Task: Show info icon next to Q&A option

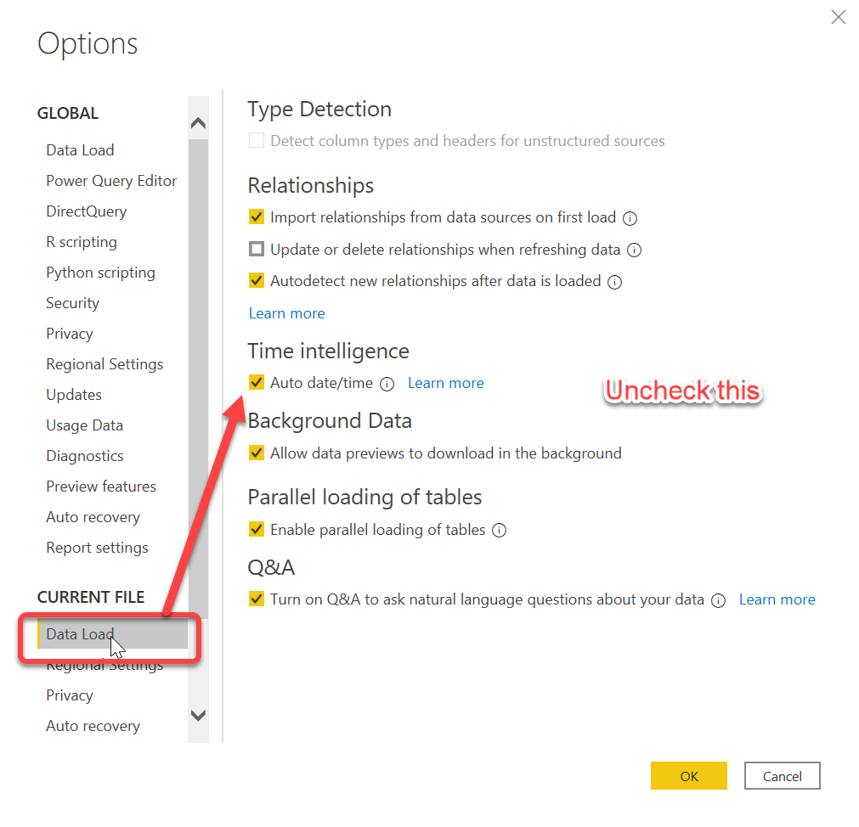Action: click(x=718, y=600)
